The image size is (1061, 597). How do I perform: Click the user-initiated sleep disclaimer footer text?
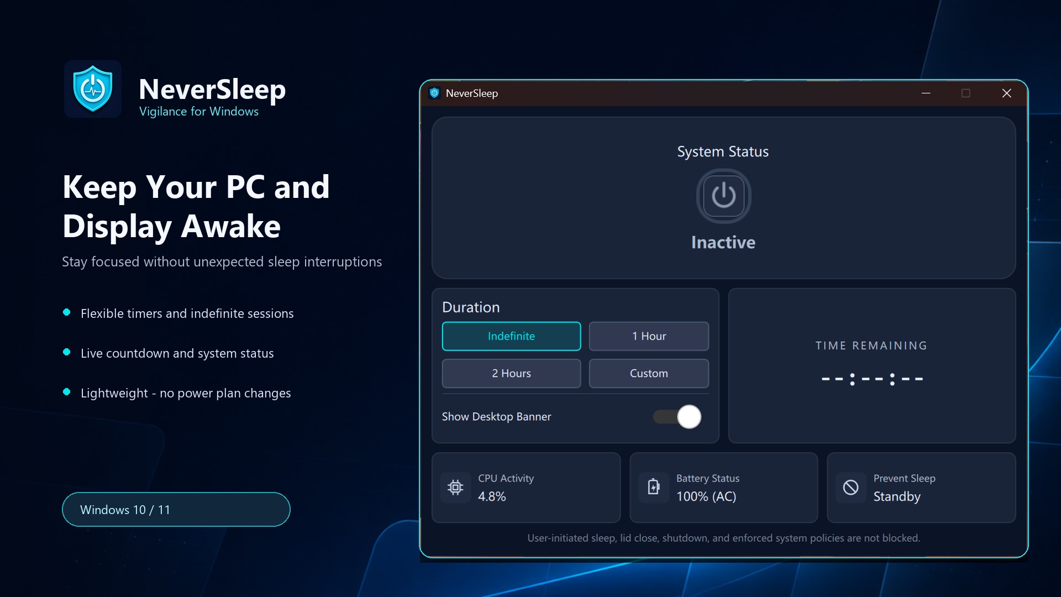coord(723,538)
